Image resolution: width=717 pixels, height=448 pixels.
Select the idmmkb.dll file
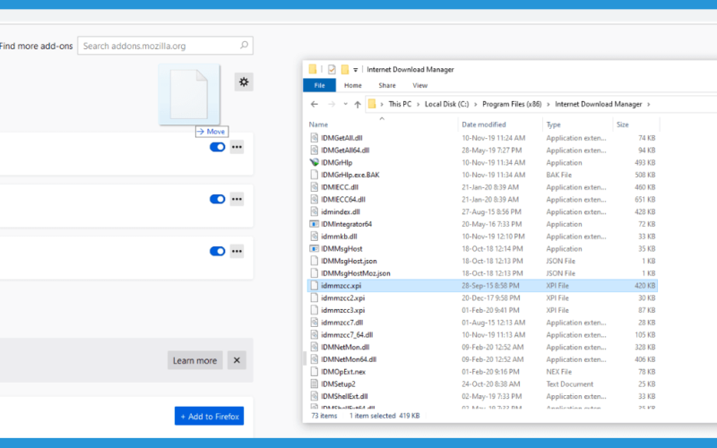point(339,237)
